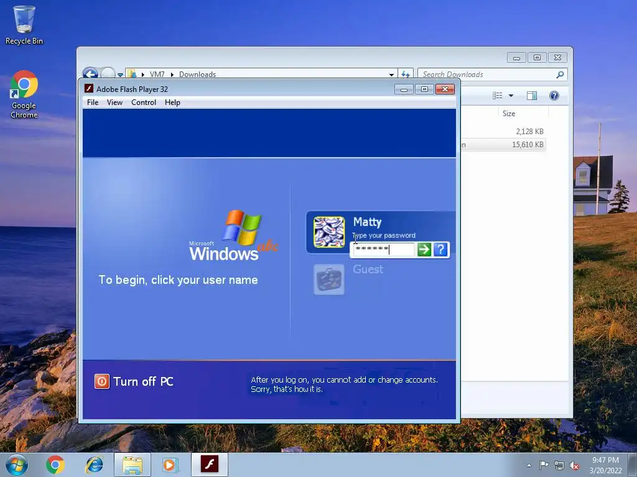Click the Change your view icon

[x=498, y=95]
